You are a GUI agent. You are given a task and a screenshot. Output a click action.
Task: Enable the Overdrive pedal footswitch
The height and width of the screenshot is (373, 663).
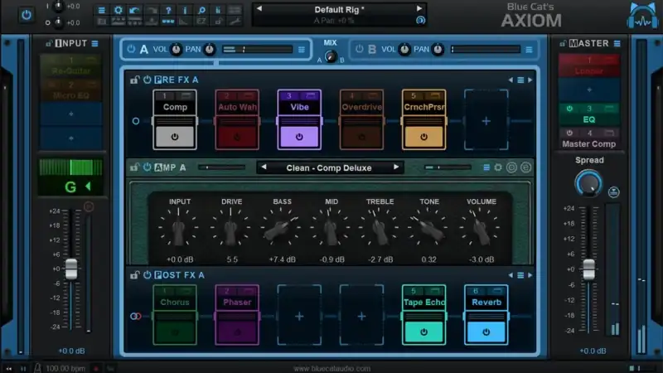(x=361, y=137)
